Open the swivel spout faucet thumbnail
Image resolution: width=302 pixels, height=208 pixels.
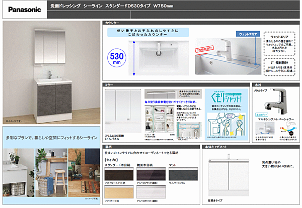[265, 129]
